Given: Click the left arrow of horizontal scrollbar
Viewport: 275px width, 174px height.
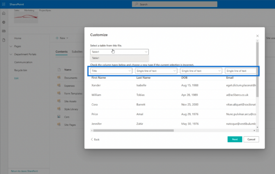Looking at the screenshot, I should pyautogui.click(x=92, y=130).
